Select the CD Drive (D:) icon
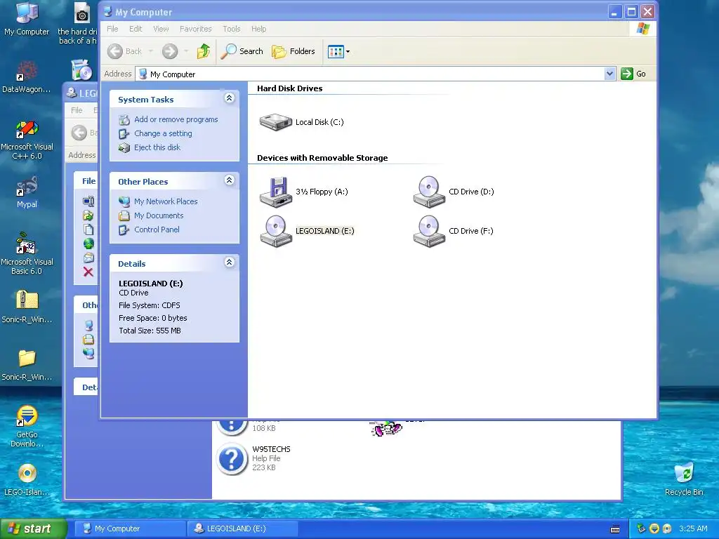719x539 pixels. coord(429,192)
